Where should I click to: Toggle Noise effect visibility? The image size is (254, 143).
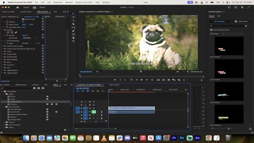coord(5,62)
